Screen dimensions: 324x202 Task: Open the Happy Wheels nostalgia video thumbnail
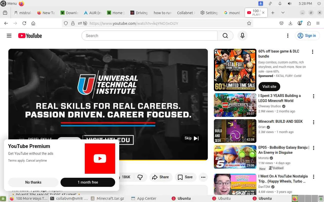click(x=235, y=184)
